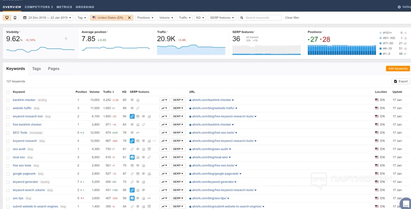Remove the United States (EN) filter

click(129, 17)
